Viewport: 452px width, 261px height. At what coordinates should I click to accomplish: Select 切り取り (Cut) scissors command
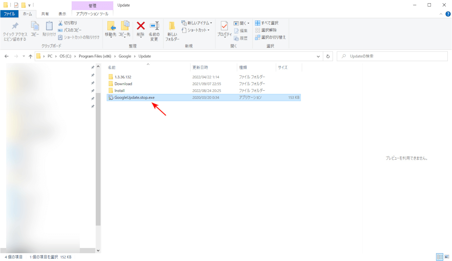(68, 23)
